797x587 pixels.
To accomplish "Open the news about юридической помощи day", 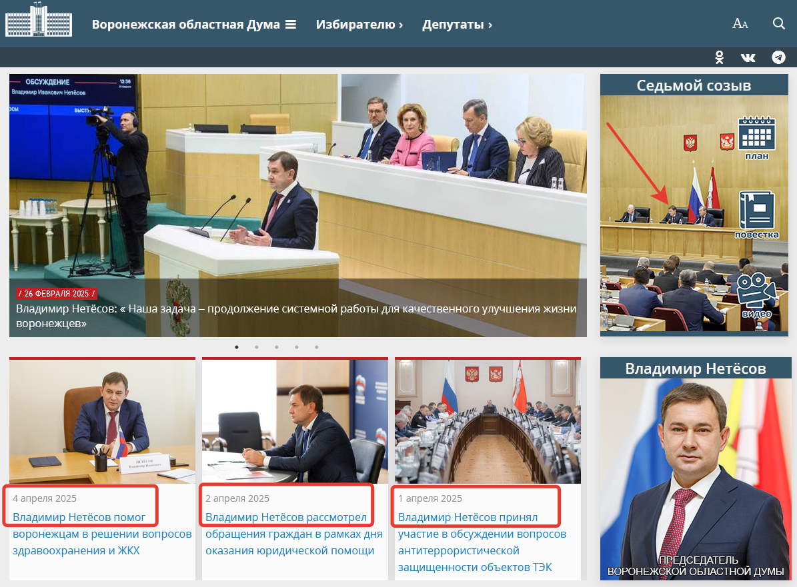I will coord(293,534).
